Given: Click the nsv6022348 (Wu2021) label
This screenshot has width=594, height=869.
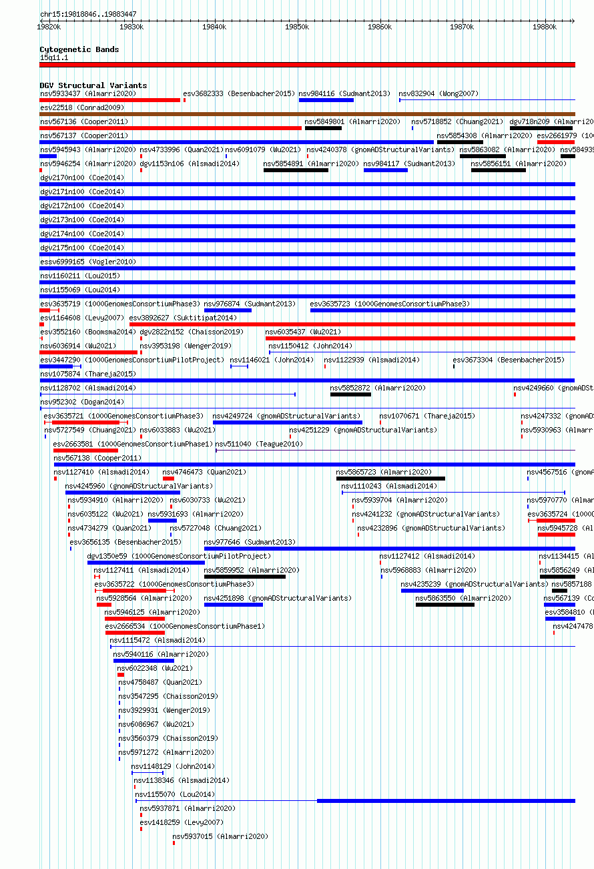Looking at the screenshot, I should (155, 668).
